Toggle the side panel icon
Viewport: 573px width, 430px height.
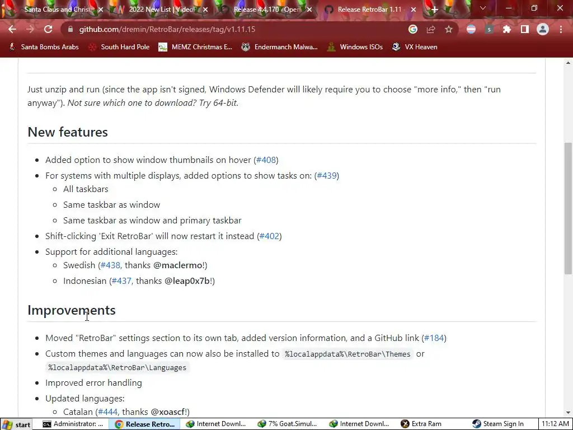click(524, 29)
